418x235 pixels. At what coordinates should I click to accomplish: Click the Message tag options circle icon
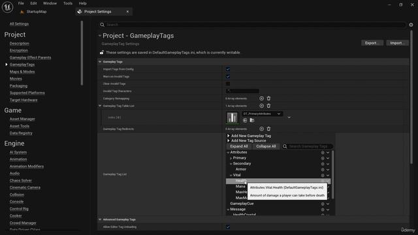(x=323, y=210)
